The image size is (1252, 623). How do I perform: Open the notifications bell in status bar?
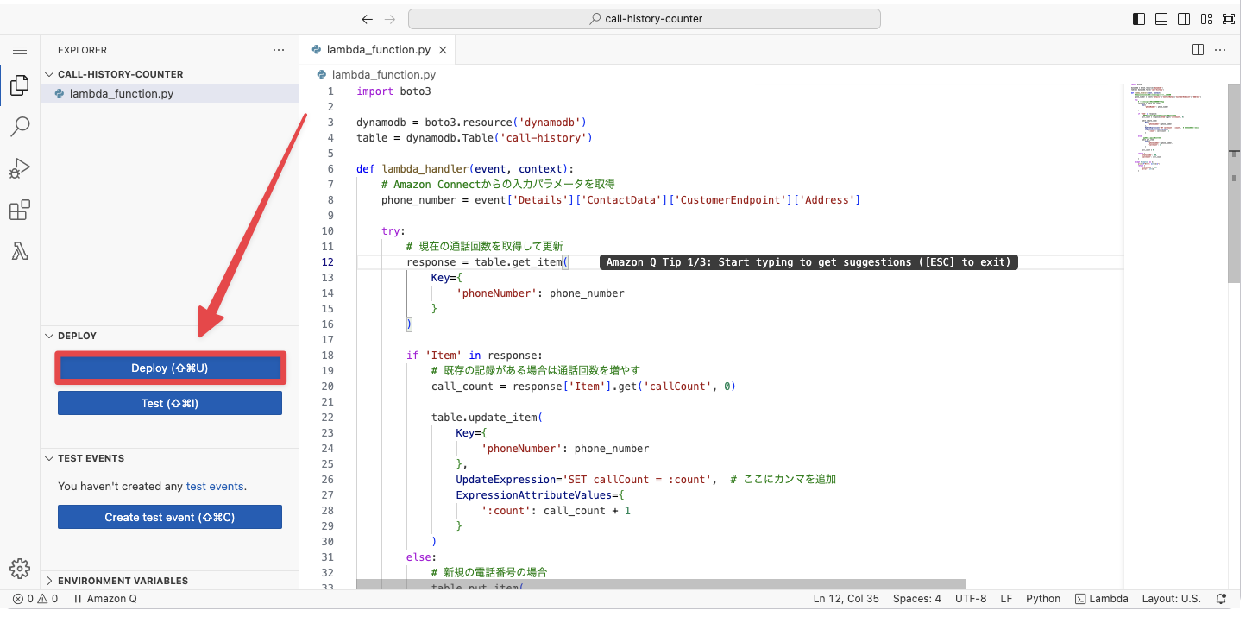[1221, 599]
